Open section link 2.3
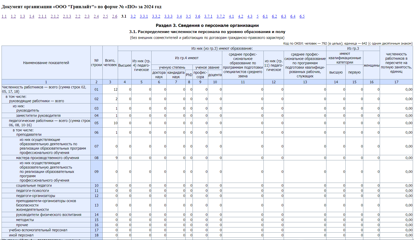 [87, 16]
